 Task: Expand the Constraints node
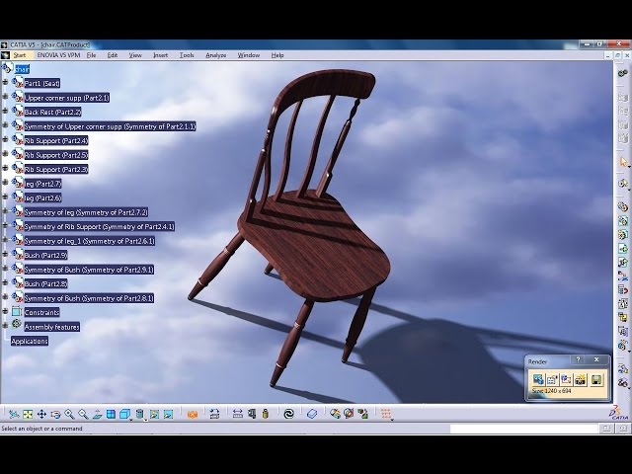(x=5, y=311)
